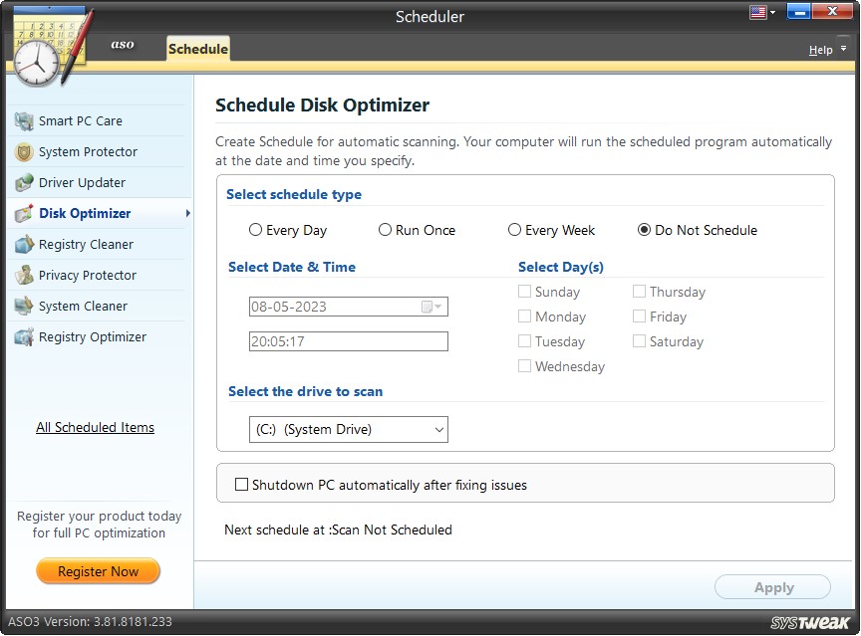Select the Smart PC Care sidebar icon

[x=22, y=120]
